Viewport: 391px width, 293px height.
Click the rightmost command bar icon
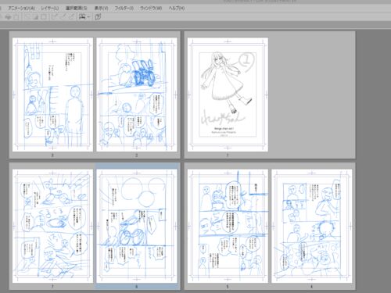coord(98,17)
